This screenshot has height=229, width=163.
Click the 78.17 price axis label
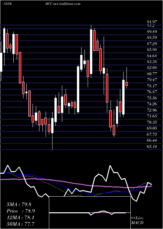(x=152, y=86)
